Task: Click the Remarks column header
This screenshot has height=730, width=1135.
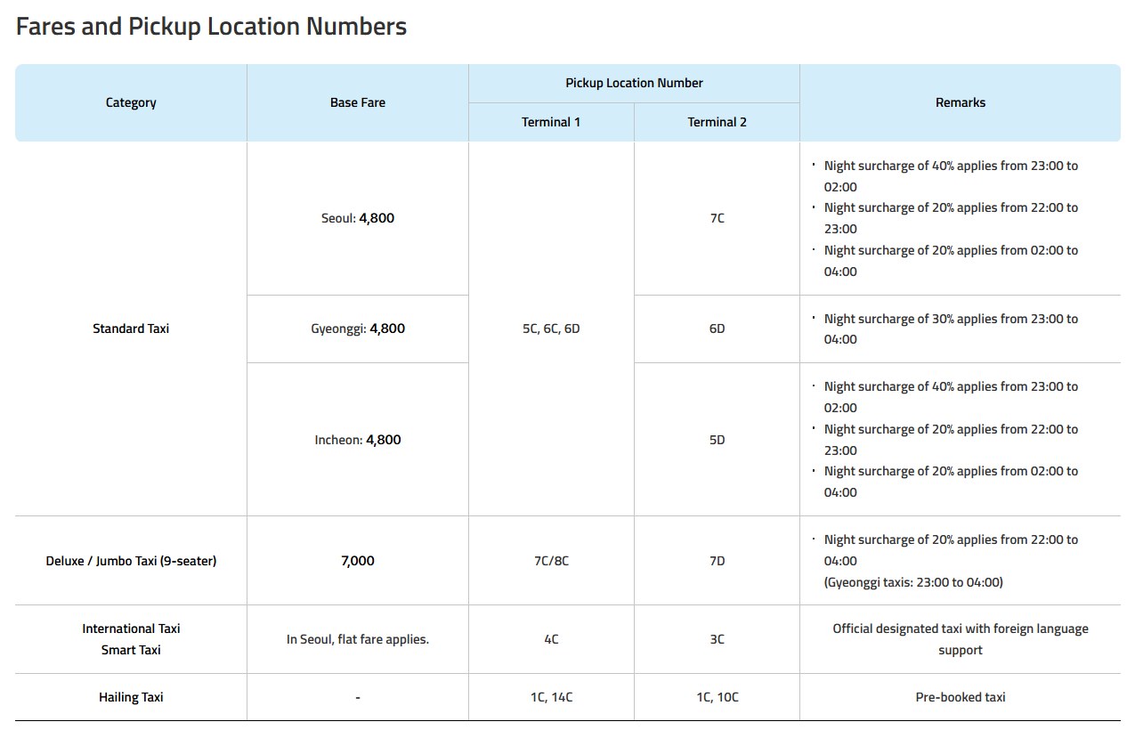Action: click(961, 102)
